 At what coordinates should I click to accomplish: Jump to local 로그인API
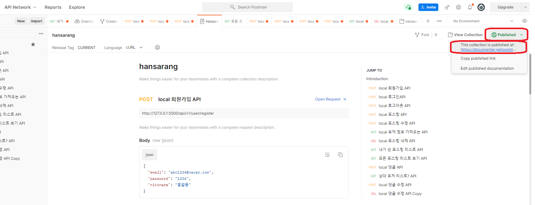(x=392, y=97)
